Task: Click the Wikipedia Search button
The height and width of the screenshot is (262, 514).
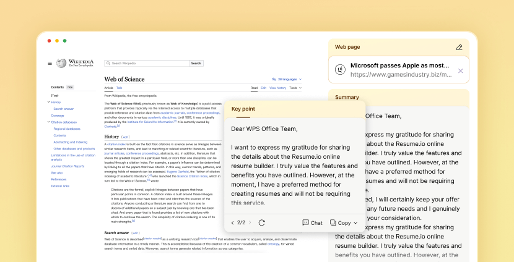Action: (x=196, y=63)
